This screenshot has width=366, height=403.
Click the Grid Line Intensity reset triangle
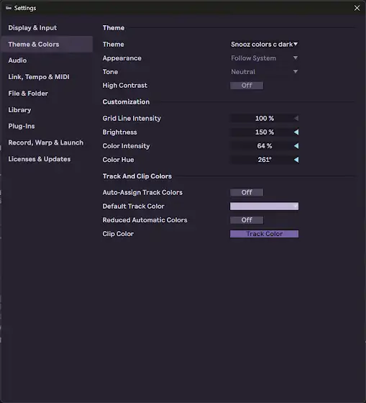[x=296, y=118]
